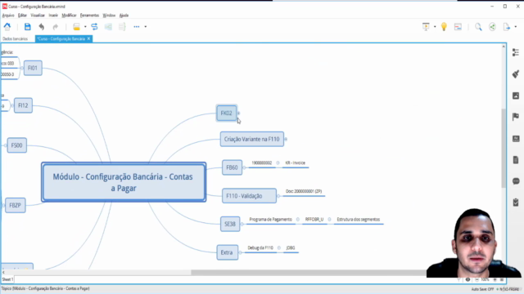Open the Inserir menu
Screen dimensions: 524x294
tap(53, 16)
